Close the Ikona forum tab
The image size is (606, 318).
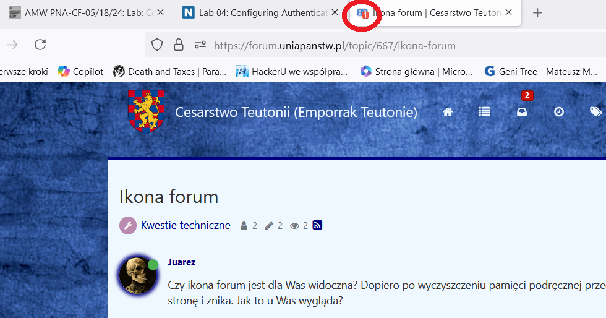click(508, 12)
